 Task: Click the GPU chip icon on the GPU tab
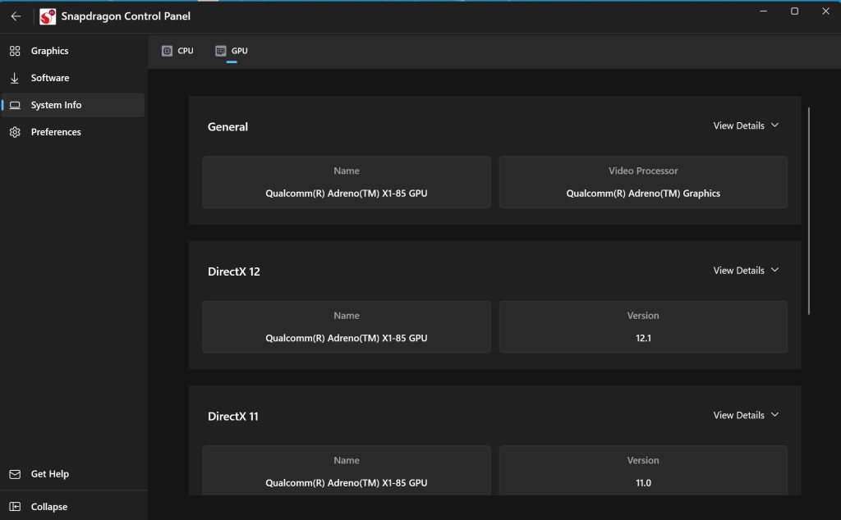click(x=220, y=49)
